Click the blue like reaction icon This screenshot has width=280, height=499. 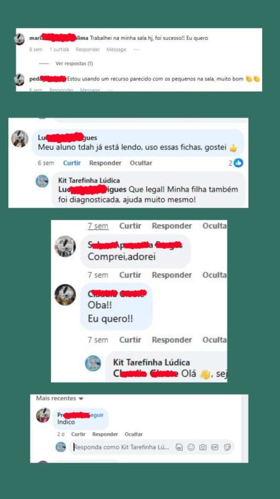238,163
